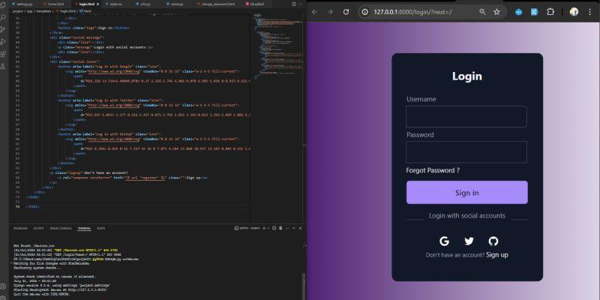The image size is (600, 300).
Task: View site information icon in address bar
Action: 365,12
